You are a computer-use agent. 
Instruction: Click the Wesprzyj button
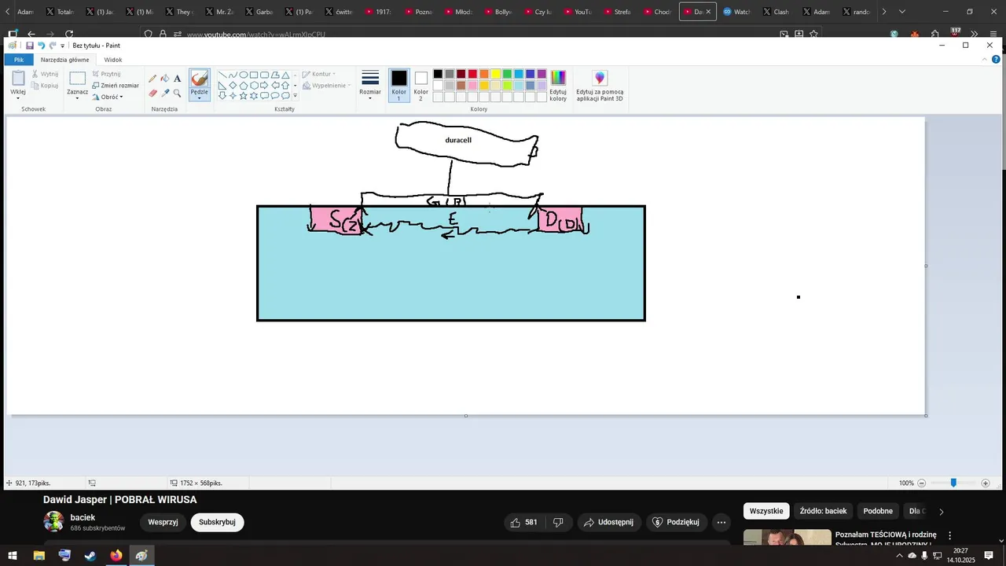pyautogui.click(x=163, y=522)
